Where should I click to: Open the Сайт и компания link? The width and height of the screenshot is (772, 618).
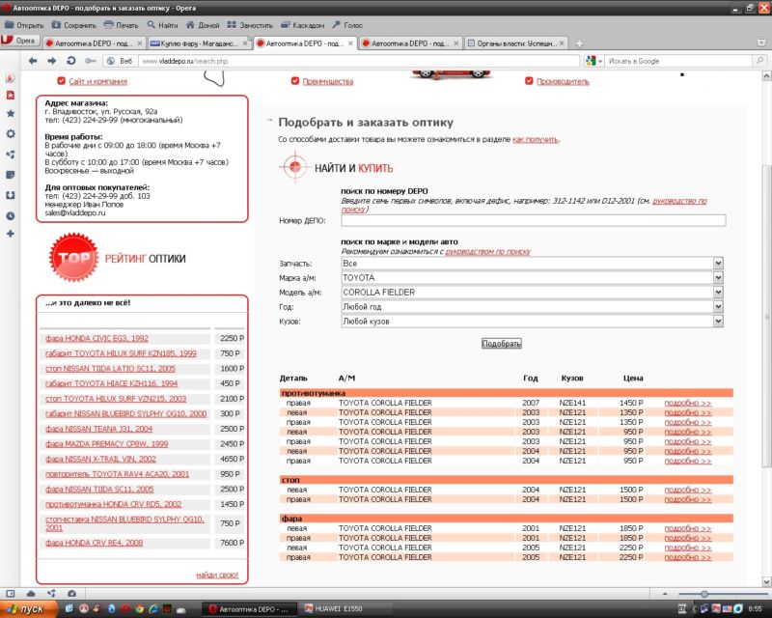(x=98, y=81)
